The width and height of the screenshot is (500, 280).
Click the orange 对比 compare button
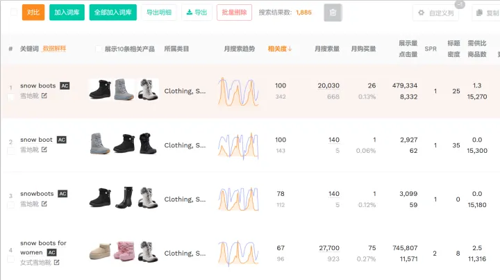(x=33, y=13)
